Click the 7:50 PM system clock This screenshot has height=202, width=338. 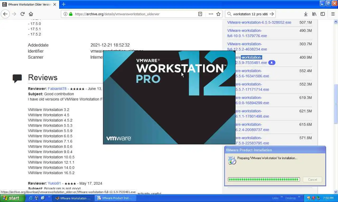pyautogui.click(x=328, y=198)
